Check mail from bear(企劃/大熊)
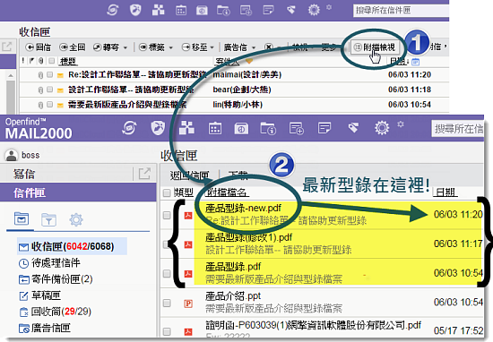The width and height of the screenshot is (493, 342). click(49, 90)
